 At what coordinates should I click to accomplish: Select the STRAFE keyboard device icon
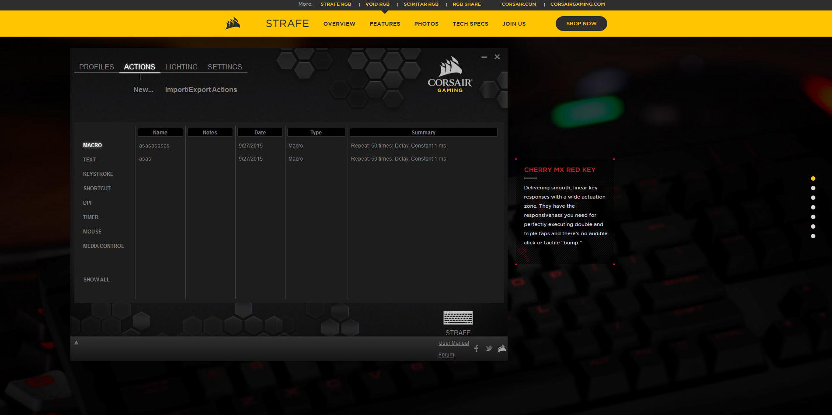point(458,318)
